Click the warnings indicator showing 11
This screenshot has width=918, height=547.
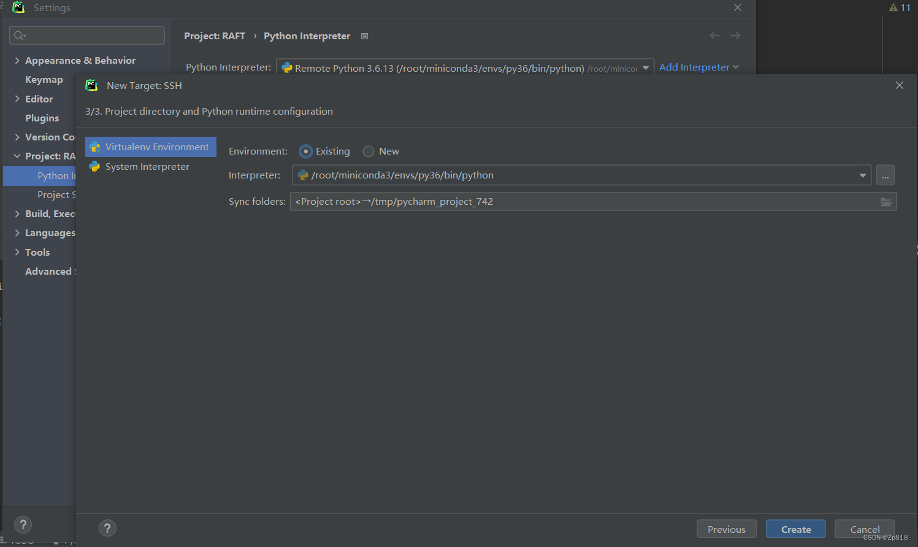coord(900,7)
